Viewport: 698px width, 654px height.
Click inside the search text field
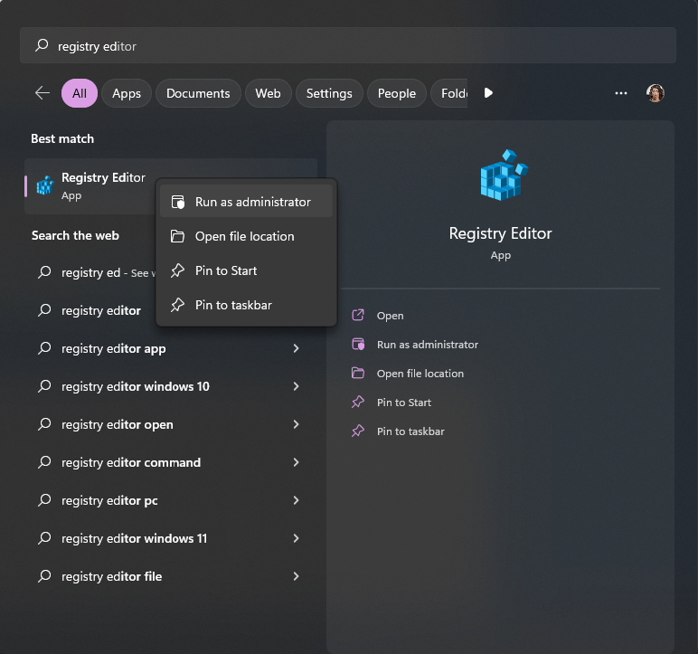click(x=362, y=45)
